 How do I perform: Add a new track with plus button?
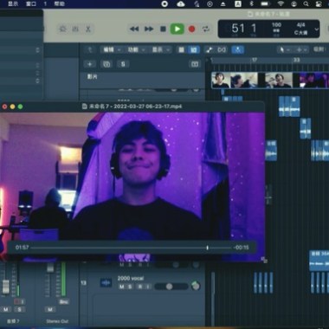pyautogui.click(x=90, y=64)
